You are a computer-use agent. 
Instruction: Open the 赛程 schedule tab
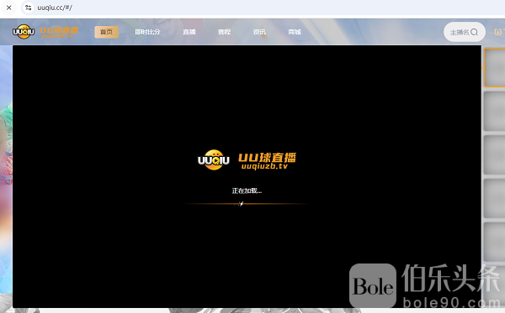(224, 32)
